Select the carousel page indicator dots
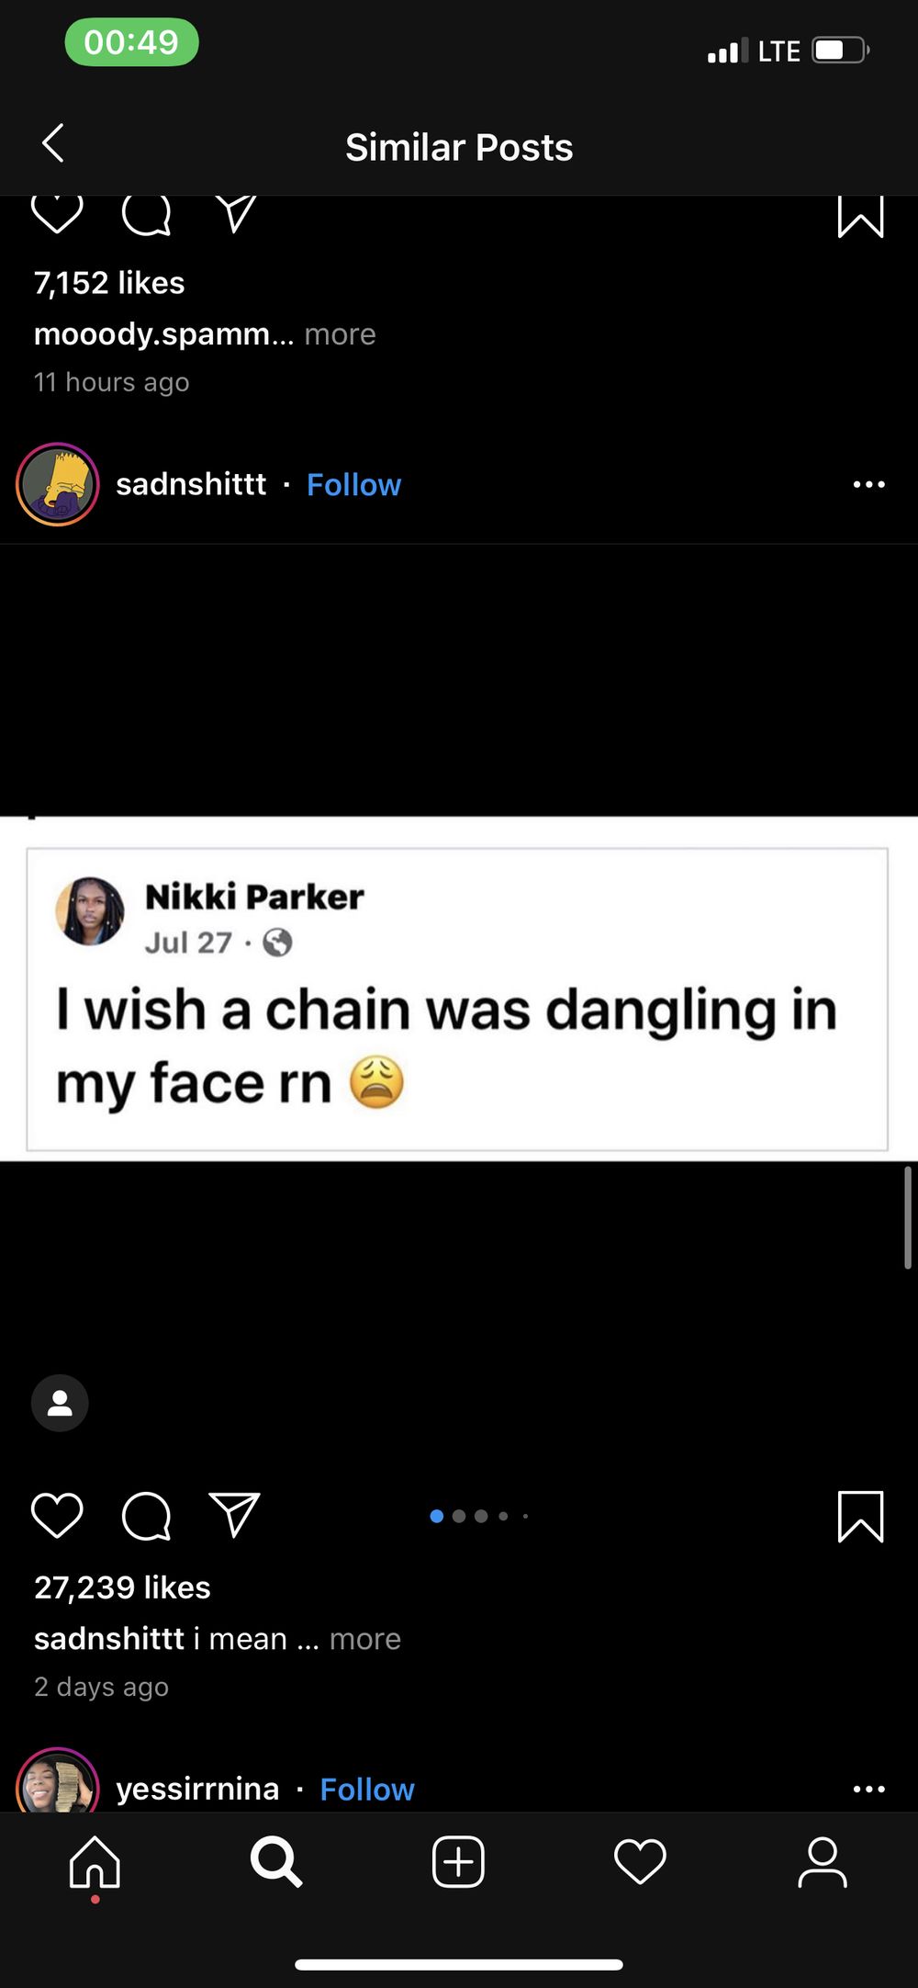 coord(478,1516)
